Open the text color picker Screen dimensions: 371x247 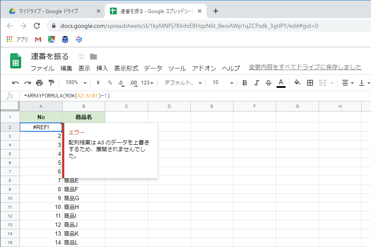pos(280,83)
